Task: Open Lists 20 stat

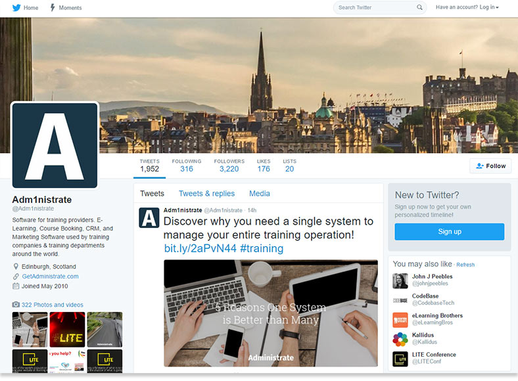Action: click(x=289, y=166)
